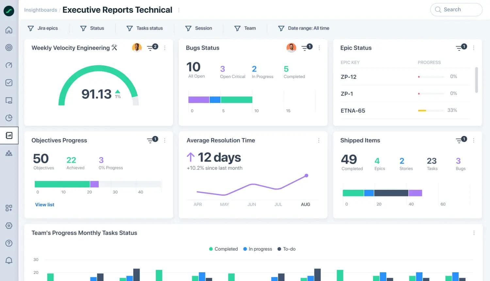Open the Bugs Status widget options menu

coord(319,48)
